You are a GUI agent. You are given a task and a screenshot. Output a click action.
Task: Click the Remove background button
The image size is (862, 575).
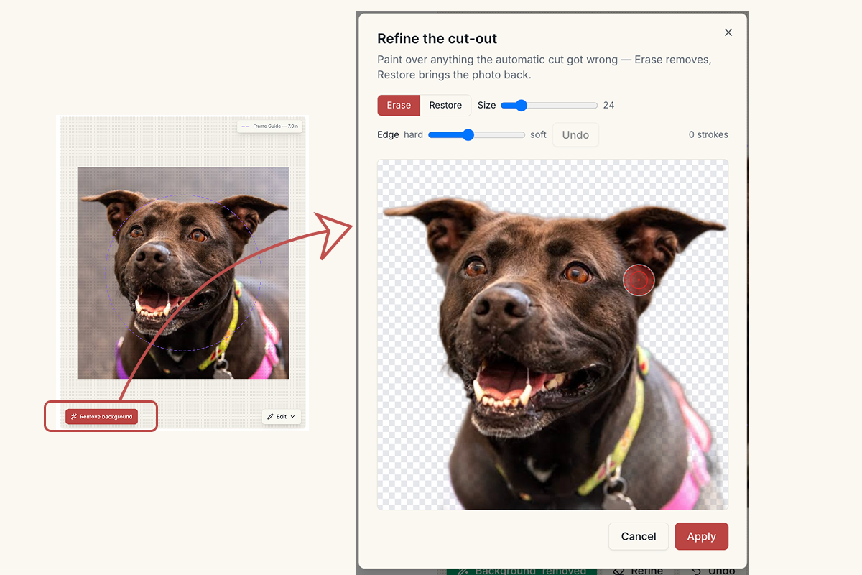pyautogui.click(x=101, y=417)
